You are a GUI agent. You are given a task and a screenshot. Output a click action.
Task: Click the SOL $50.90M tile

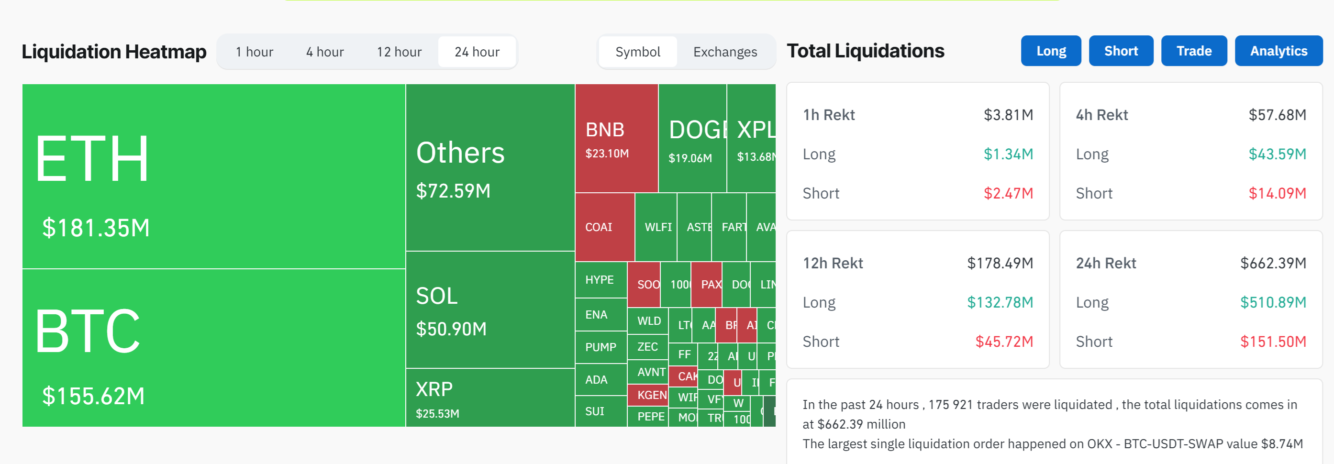click(x=490, y=309)
